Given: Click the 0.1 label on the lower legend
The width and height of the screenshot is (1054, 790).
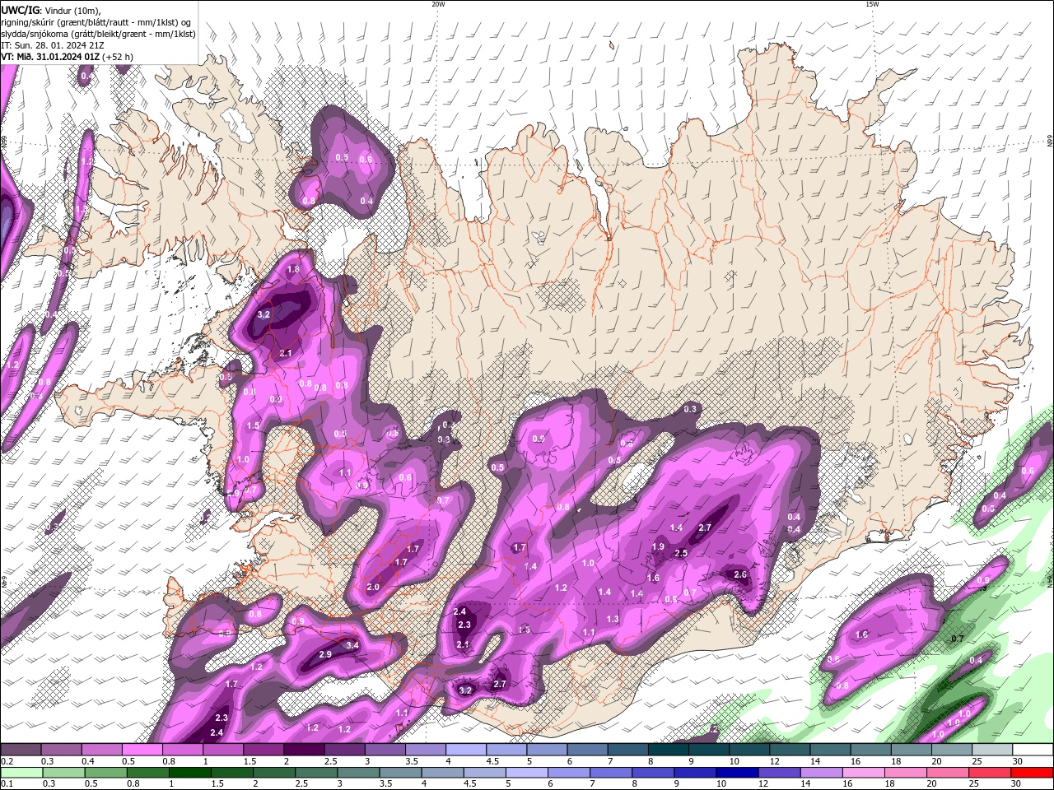Looking at the screenshot, I should point(6,783).
